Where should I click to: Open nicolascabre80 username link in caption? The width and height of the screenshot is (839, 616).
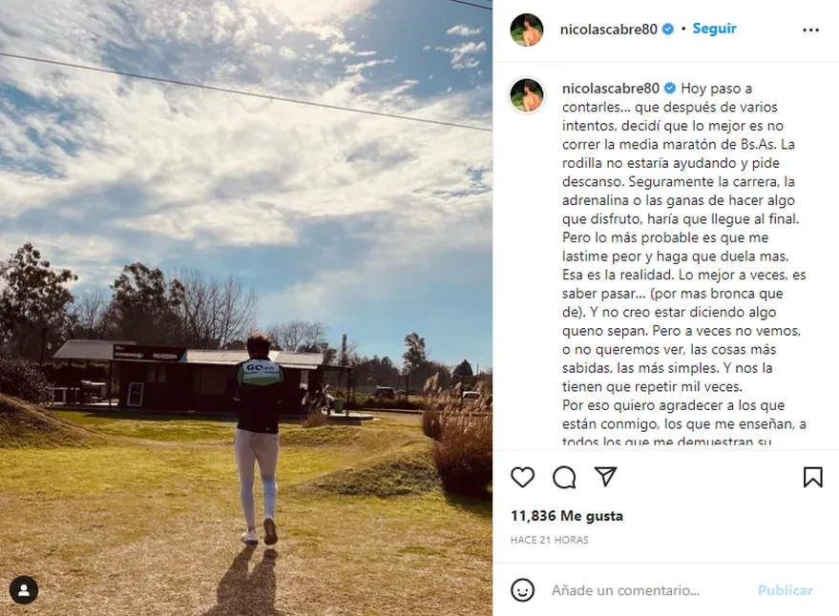click(x=611, y=89)
